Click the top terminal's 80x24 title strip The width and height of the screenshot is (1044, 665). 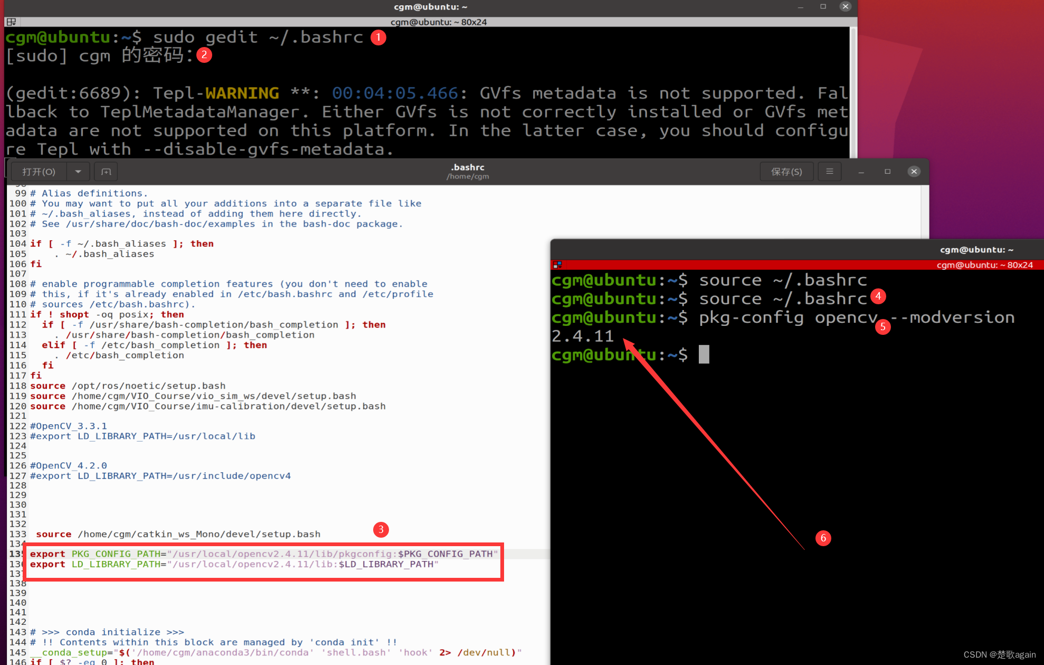tap(438, 22)
